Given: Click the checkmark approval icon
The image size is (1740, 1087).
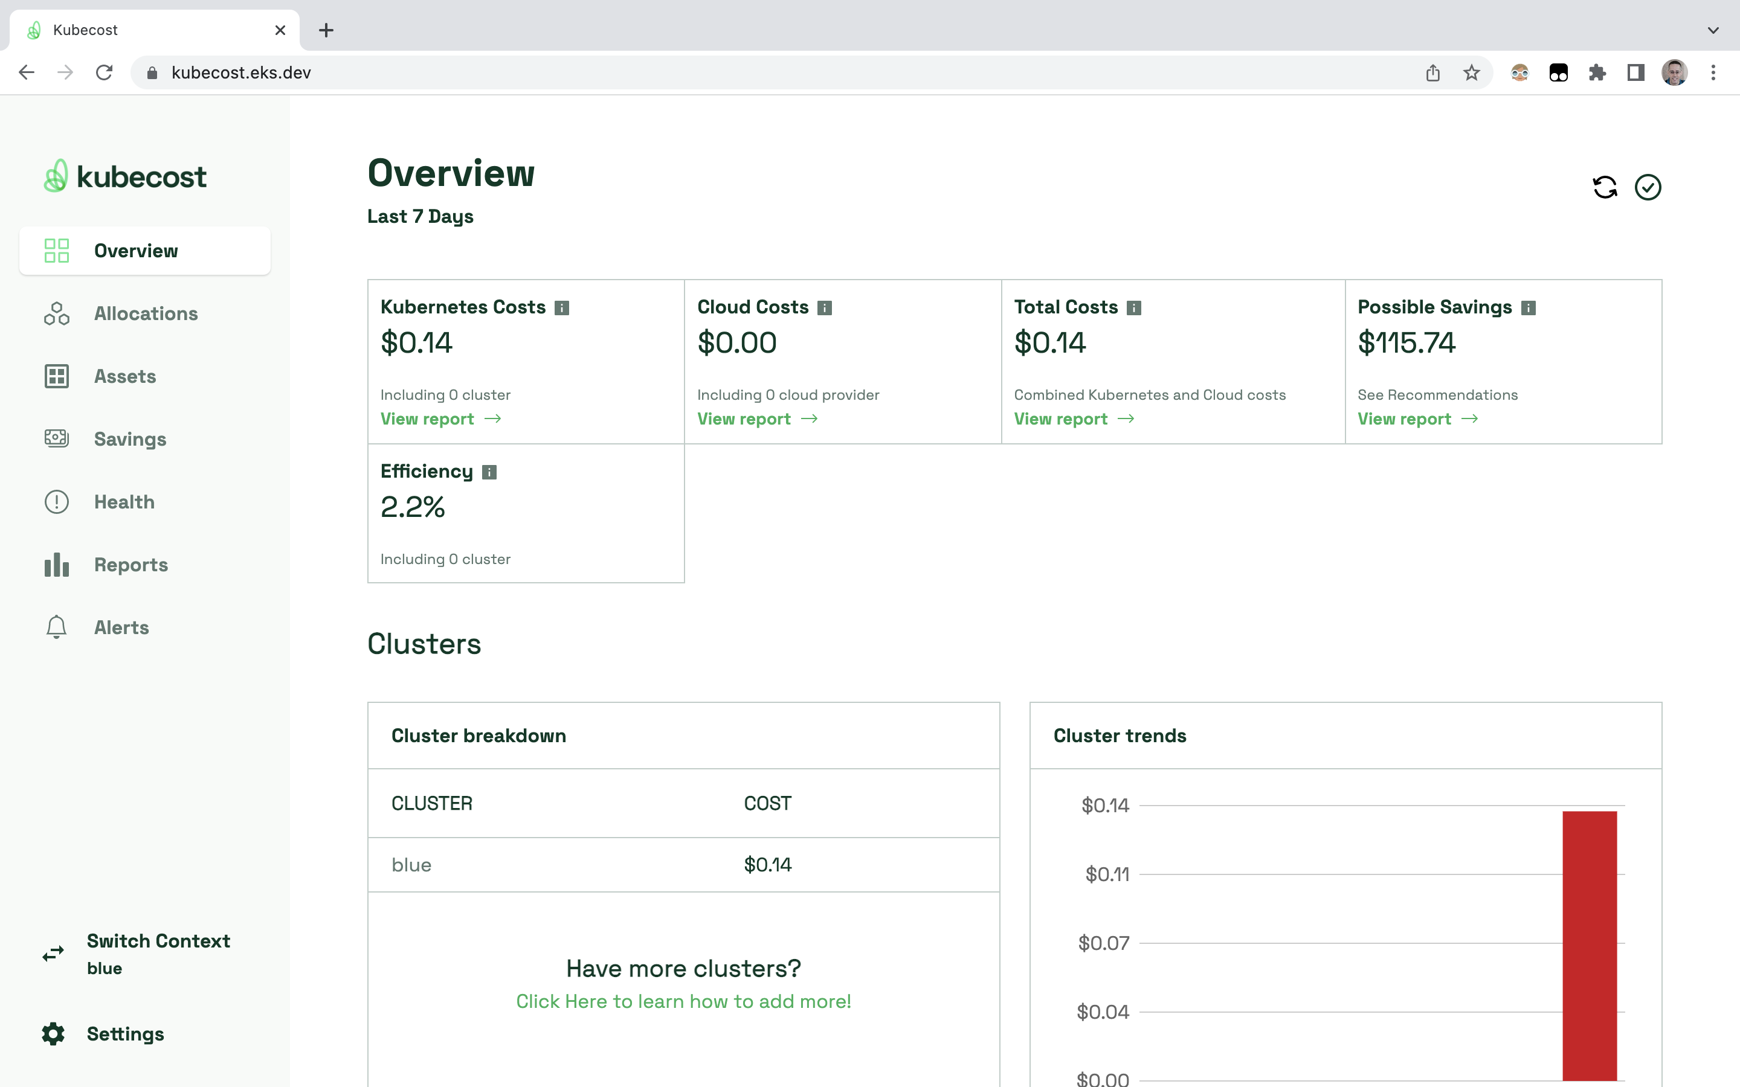Looking at the screenshot, I should [x=1649, y=187].
